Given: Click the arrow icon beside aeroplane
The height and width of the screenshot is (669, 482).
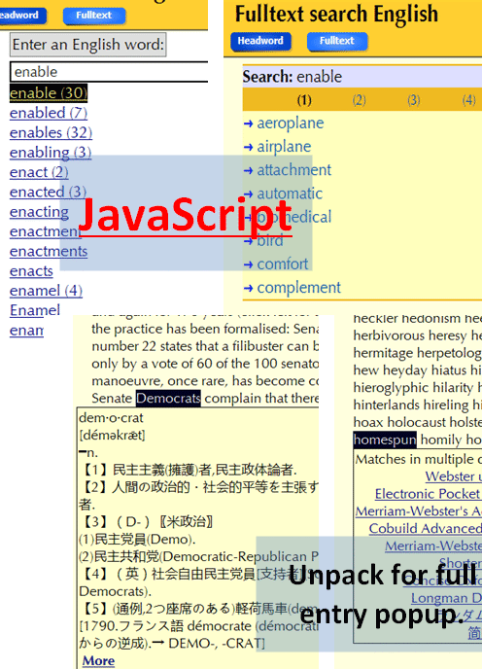Looking at the screenshot, I should pyautogui.click(x=248, y=123).
